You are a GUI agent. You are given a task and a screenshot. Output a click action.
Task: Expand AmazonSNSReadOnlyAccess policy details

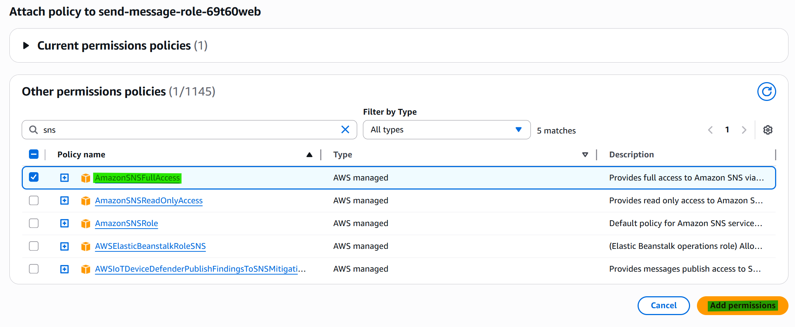[64, 200]
